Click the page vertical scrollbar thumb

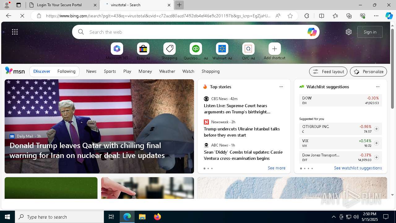coord(392,68)
